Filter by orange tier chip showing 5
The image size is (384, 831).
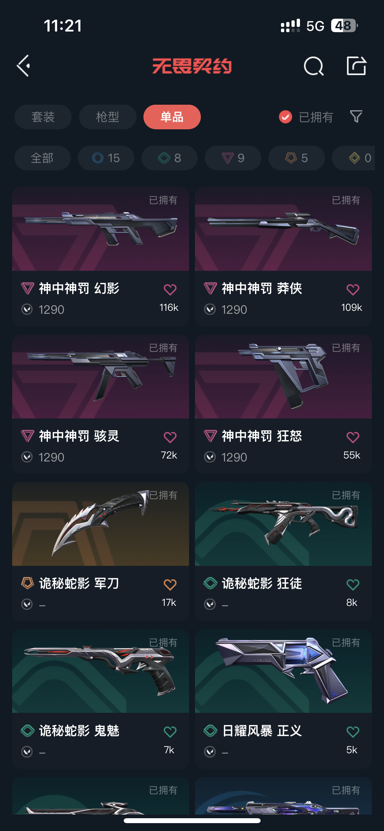tap(297, 158)
